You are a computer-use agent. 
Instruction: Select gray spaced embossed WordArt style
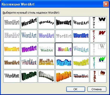point(64,36)
